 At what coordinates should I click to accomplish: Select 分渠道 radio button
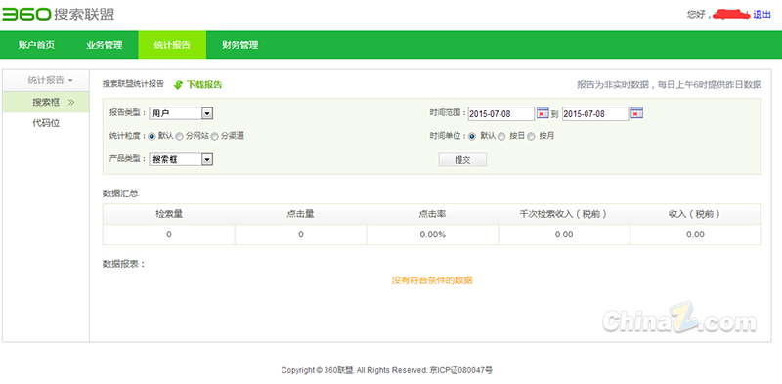click(x=214, y=136)
